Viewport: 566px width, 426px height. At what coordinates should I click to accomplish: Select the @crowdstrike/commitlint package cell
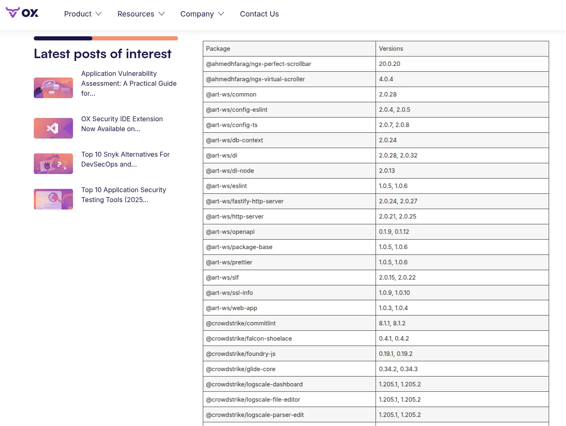pos(289,323)
